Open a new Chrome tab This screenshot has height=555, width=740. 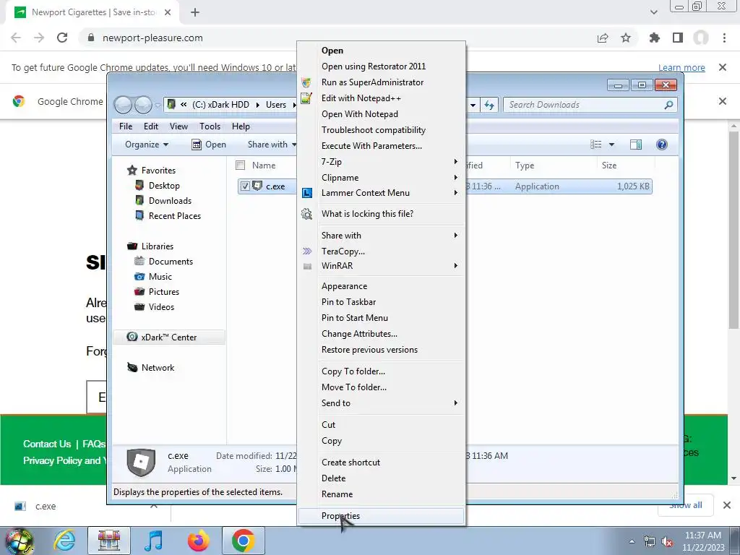195,13
